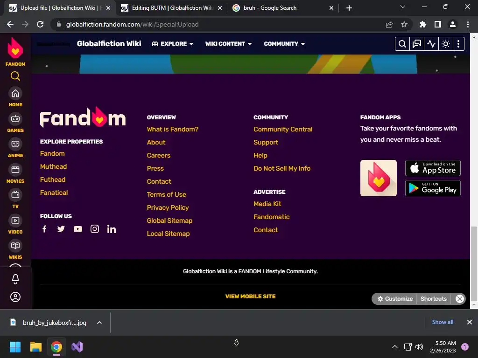Viewport: 478px width, 358px height.
Task: Open Shortcuts in the bottom toolbar
Action: click(x=434, y=299)
